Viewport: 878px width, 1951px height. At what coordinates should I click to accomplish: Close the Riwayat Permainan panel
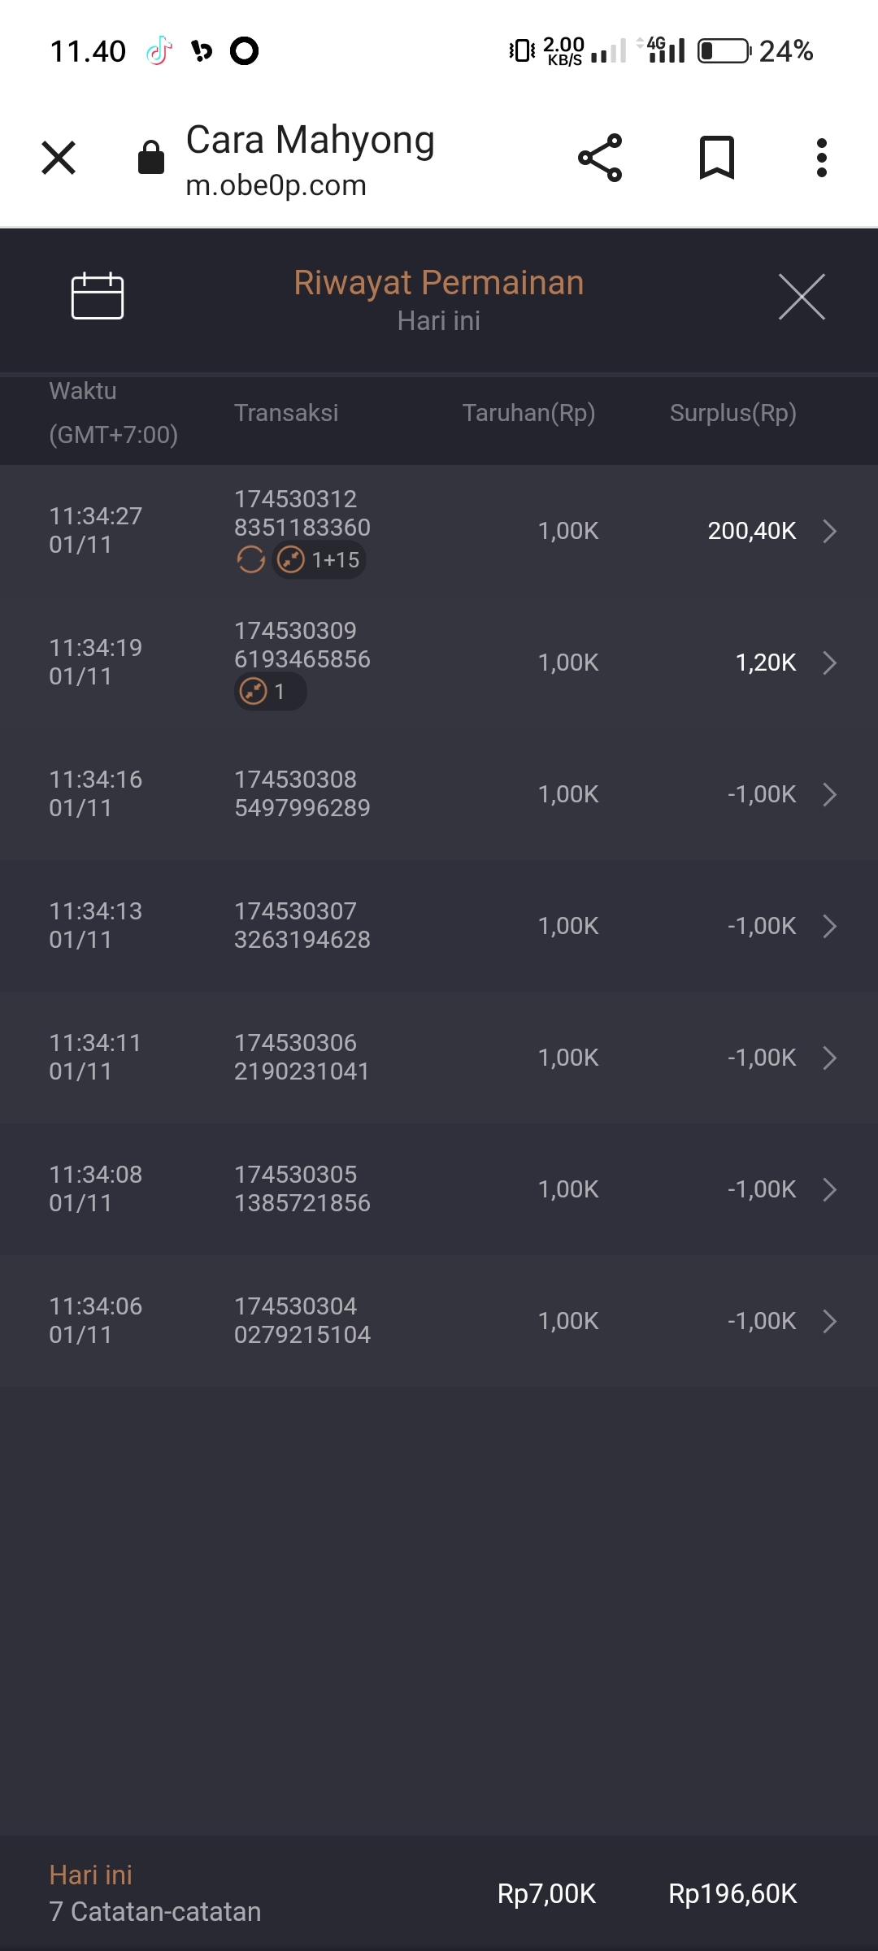pyautogui.click(x=802, y=297)
